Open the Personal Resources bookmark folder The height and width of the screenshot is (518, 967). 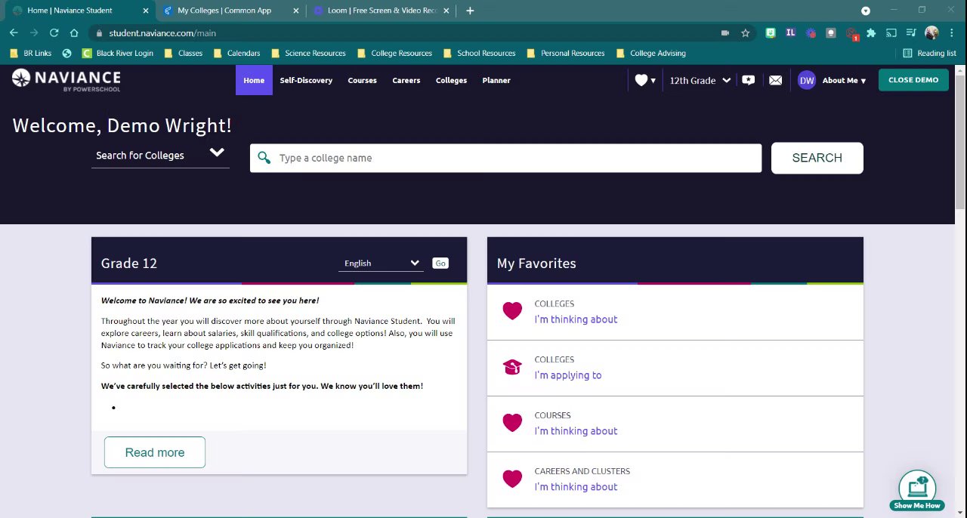[565, 53]
